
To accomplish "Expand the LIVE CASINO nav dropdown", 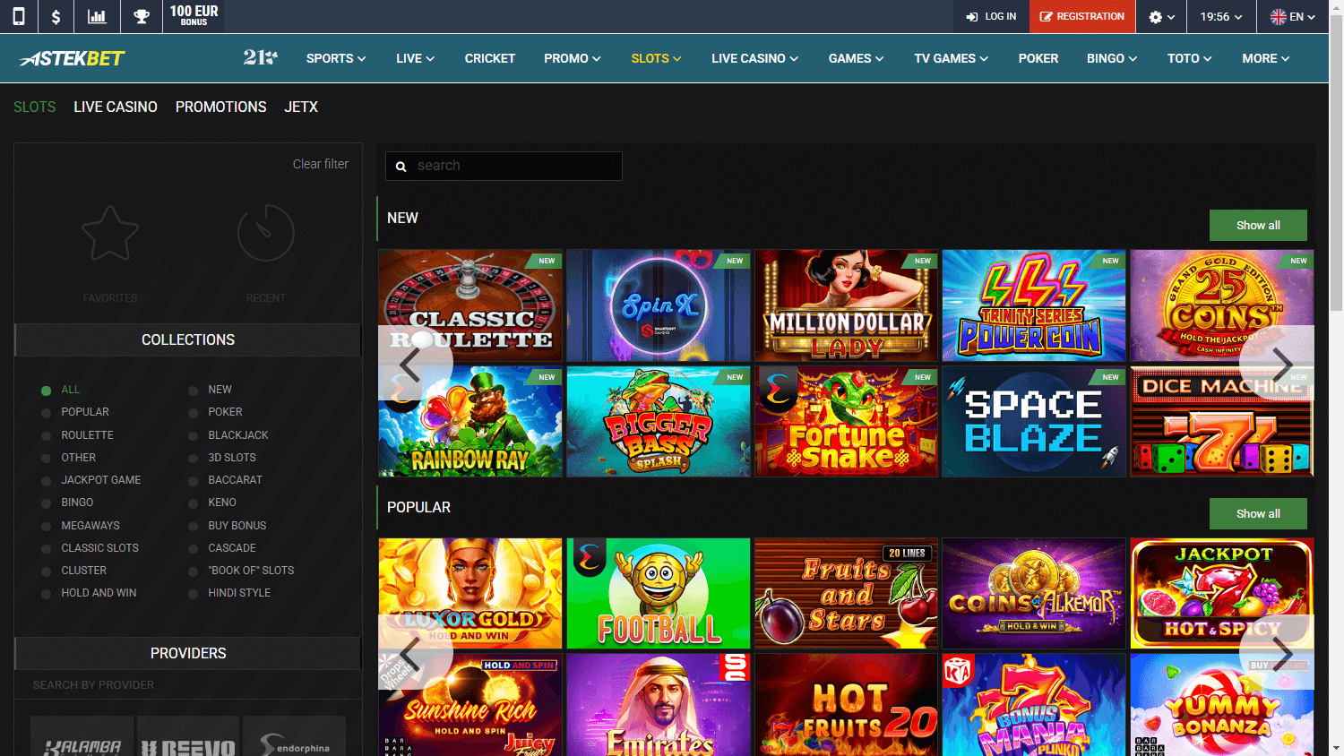I will [754, 58].
